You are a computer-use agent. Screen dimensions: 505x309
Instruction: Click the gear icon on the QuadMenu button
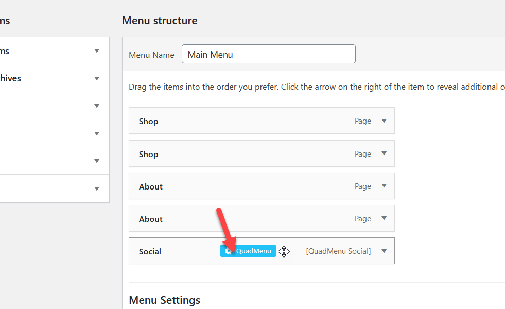[x=228, y=251]
